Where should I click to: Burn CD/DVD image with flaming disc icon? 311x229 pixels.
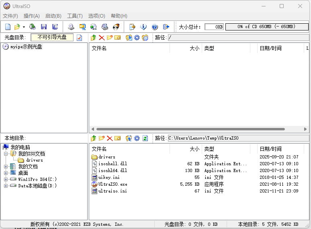click(x=116, y=27)
